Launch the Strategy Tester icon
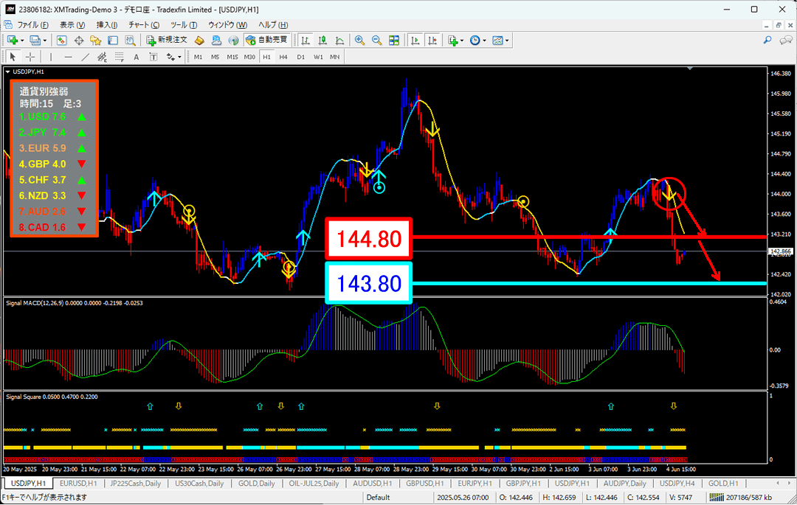This screenshot has width=797, height=505. click(130, 40)
